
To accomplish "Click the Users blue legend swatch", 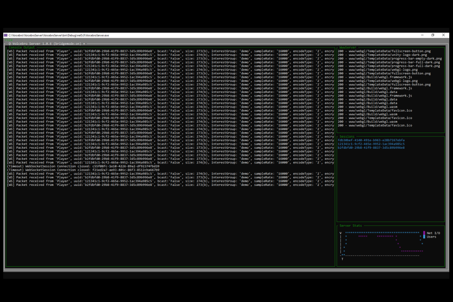I will click(424, 236).
